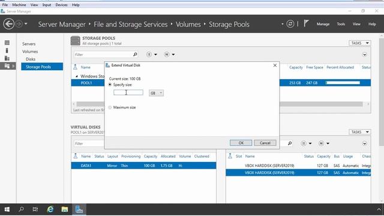
Task: Sort virtual disks by Allocated column
Action: [168, 156]
